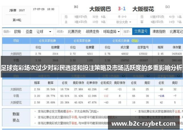Select the 125932 bookmaker profit cell
The width and height of the screenshot is (183, 133).
coord(143,54)
